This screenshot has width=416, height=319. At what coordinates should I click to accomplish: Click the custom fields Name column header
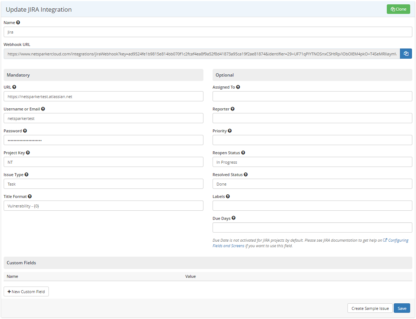12,276
